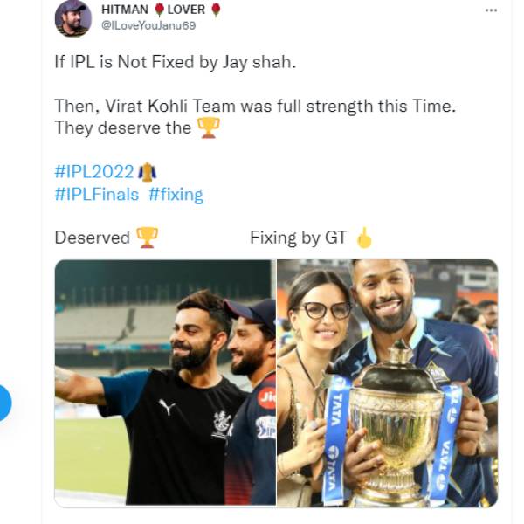Click the hand emoji after "Fixing by GT"

click(363, 237)
